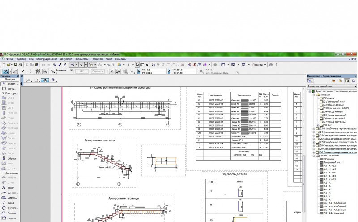The image size is (358, 222).
Task: Expand the 08 Лист tree node
Action: (x=318, y=125)
